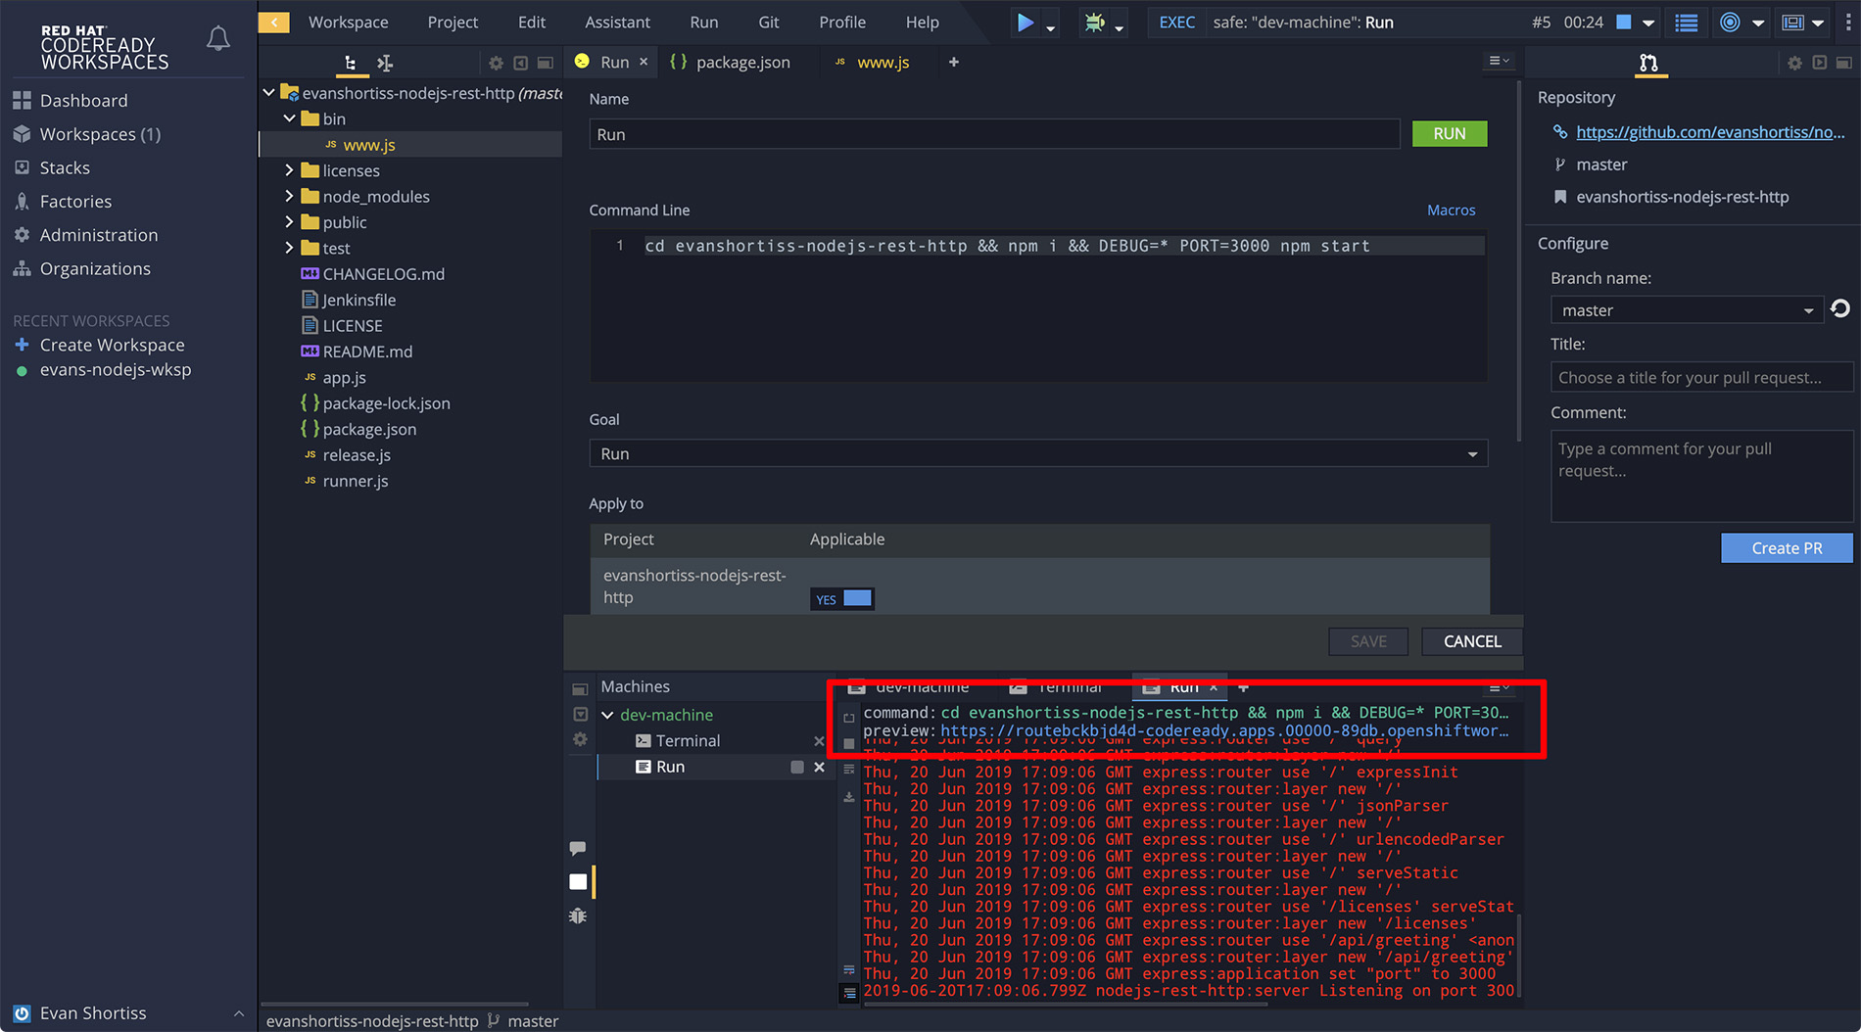The width and height of the screenshot is (1861, 1032).
Task: Switch to the www.js editor tab
Action: 872,62
